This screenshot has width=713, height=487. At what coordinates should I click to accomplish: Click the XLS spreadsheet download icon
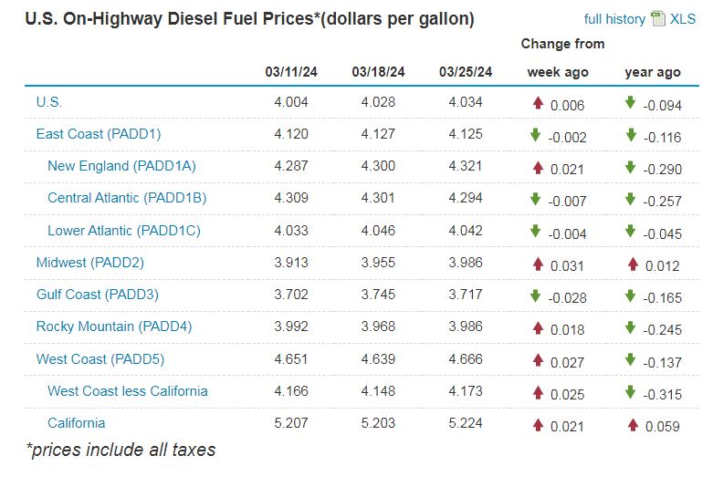(x=659, y=18)
